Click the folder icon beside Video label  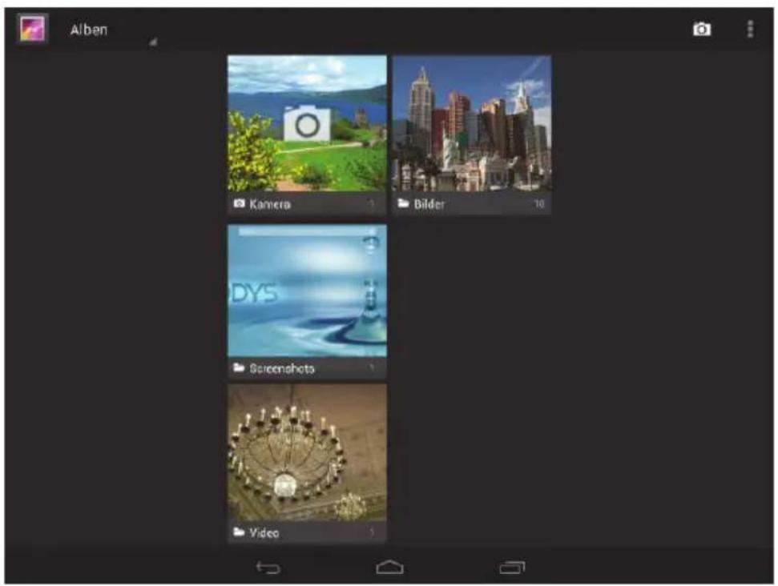239,532
